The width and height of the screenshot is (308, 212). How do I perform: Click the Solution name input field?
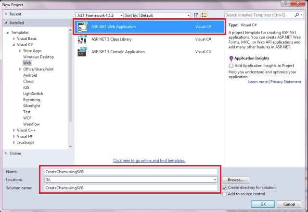(x=130, y=188)
